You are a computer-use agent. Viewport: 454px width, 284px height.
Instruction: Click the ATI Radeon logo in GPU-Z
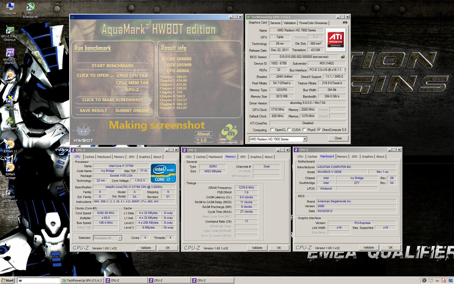coord(335,40)
